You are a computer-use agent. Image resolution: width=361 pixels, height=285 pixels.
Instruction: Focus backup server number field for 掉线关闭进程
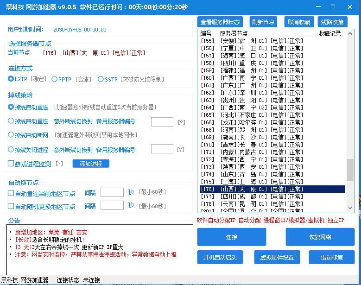pyautogui.click(x=162, y=149)
